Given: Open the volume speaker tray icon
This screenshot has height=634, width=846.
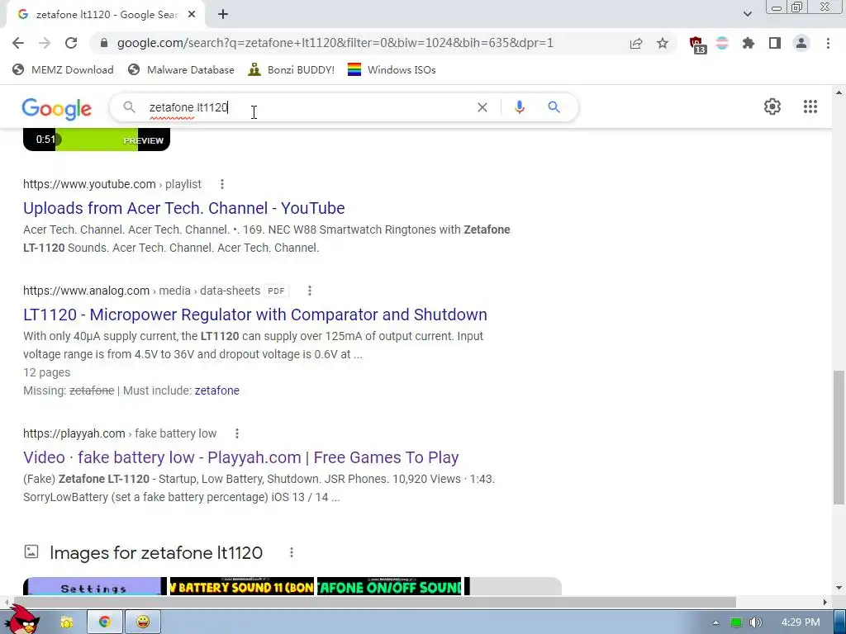Looking at the screenshot, I should pyautogui.click(x=756, y=622).
